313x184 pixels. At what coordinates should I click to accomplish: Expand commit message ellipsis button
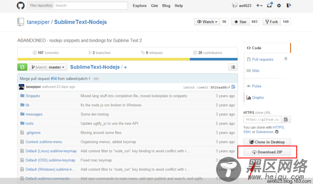coord(96,79)
